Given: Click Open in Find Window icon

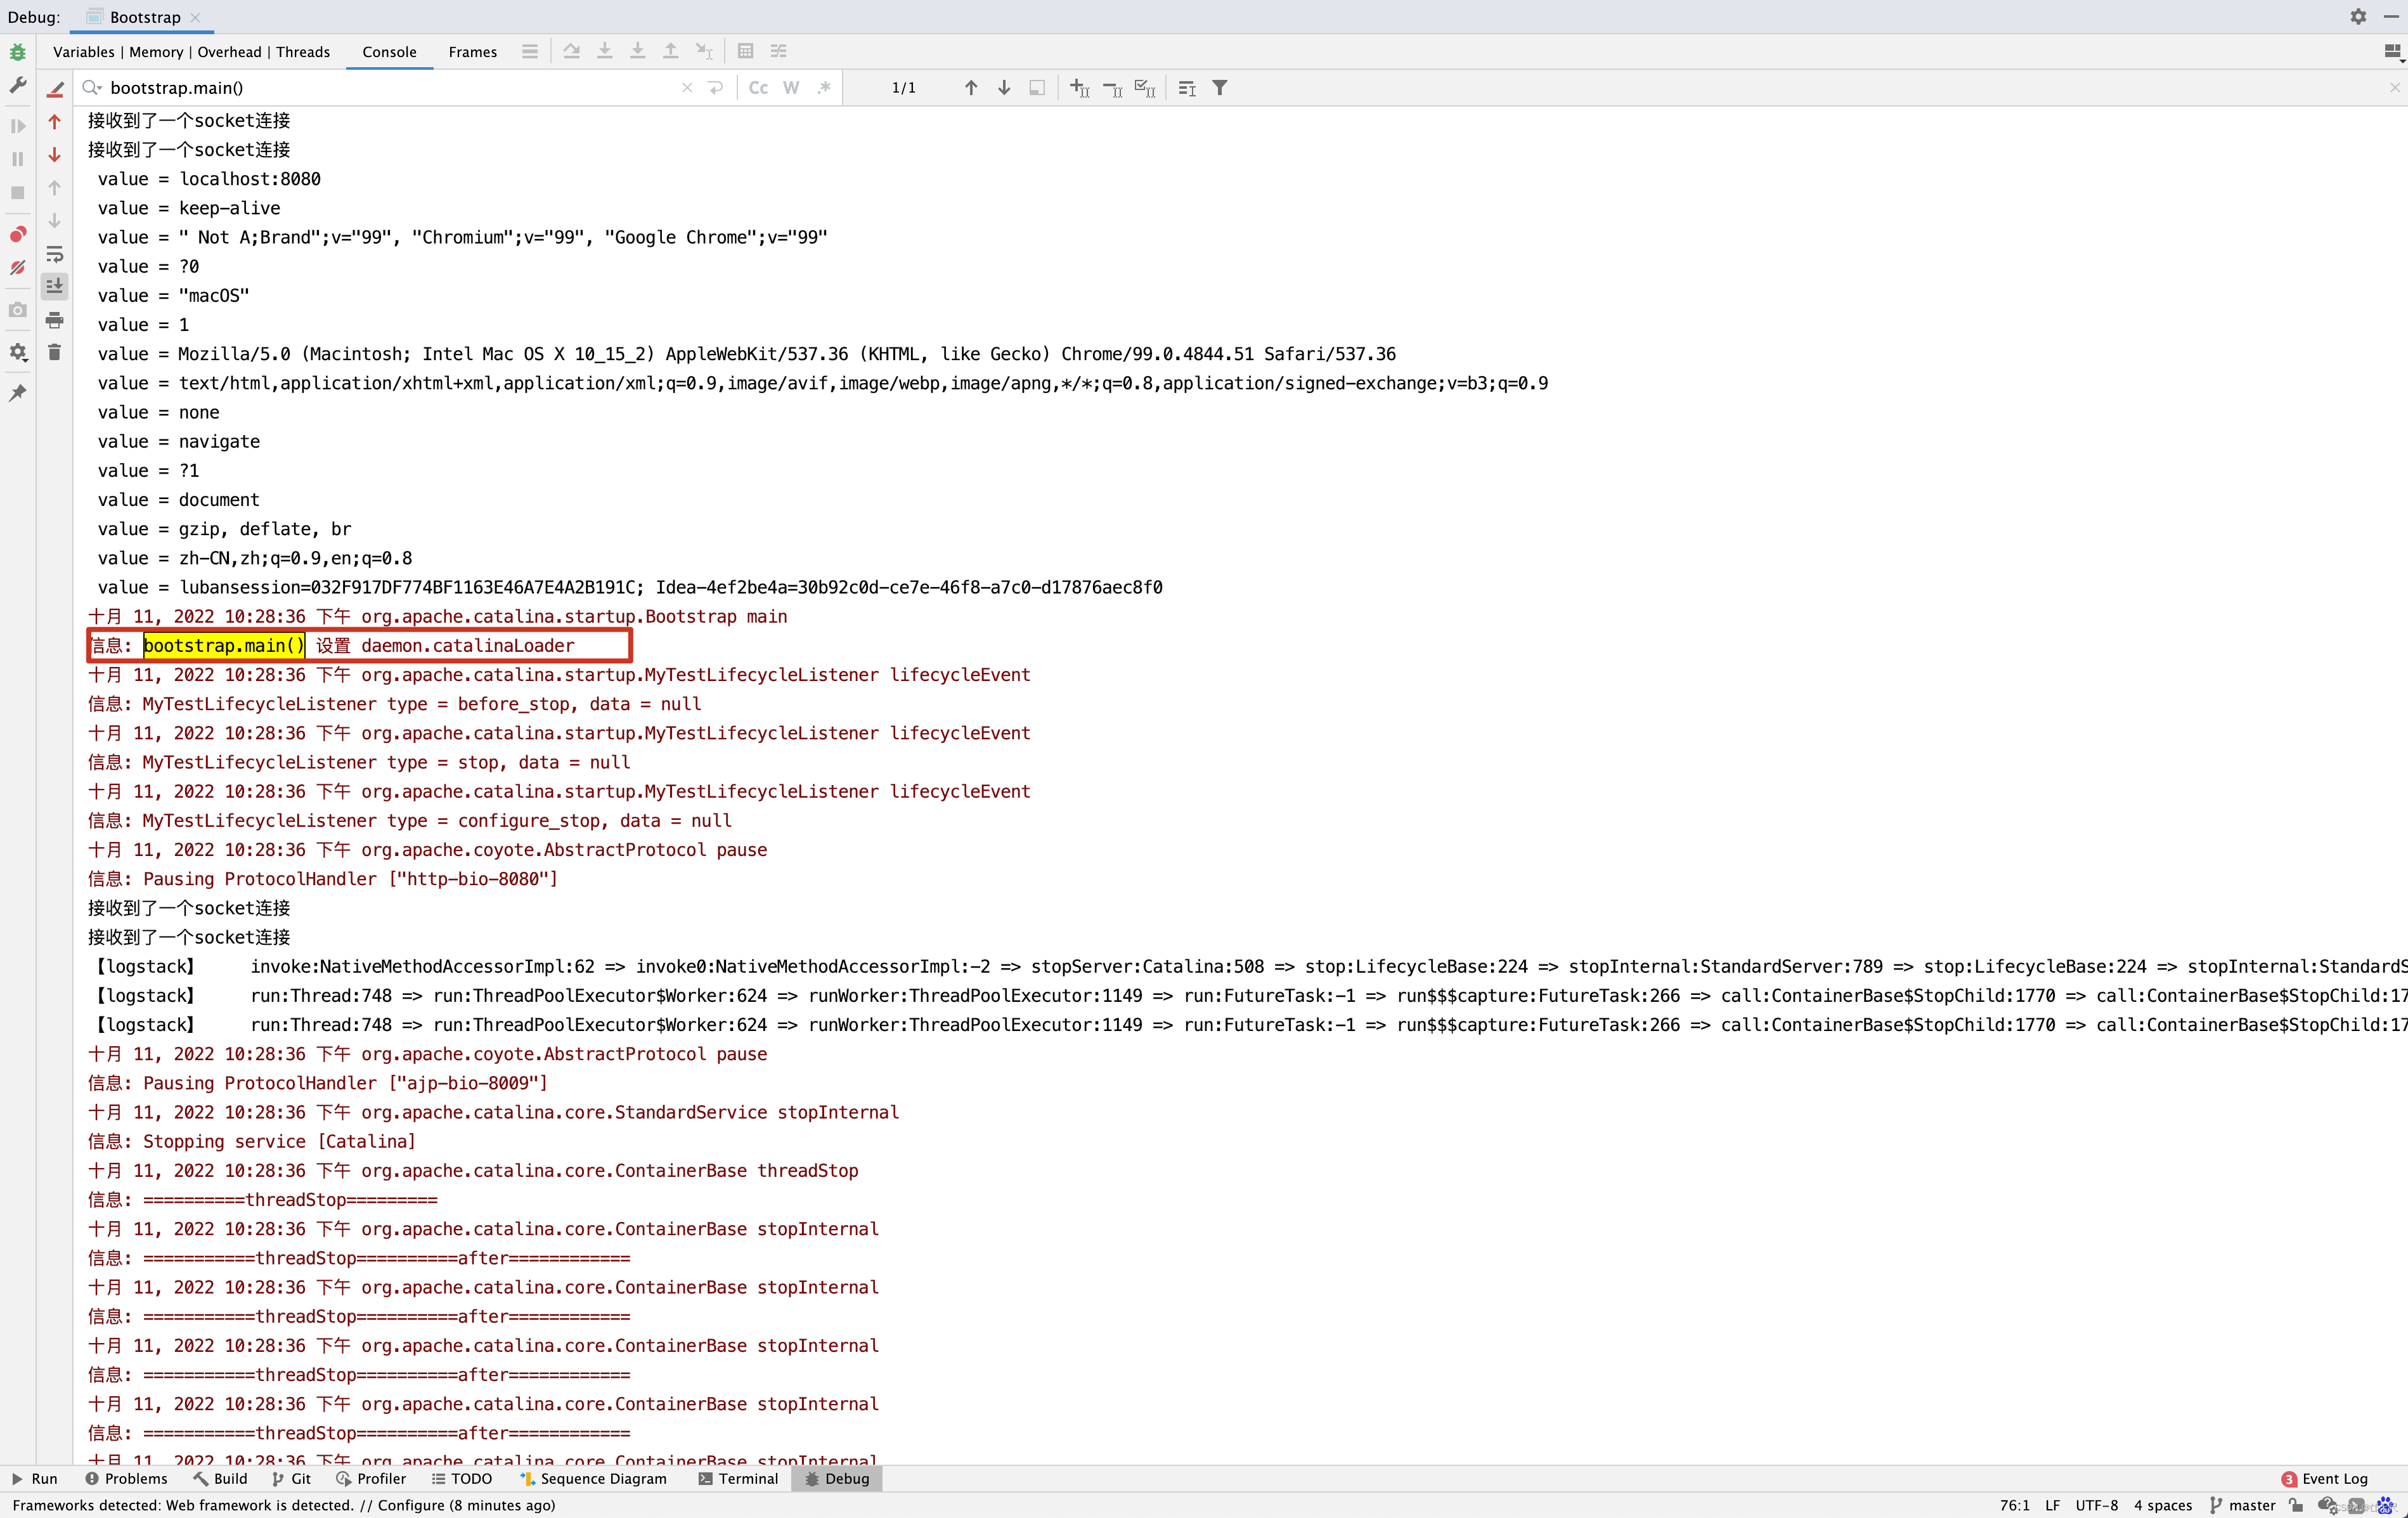Looking at the screenshot, I should (x=1187, y=88).
